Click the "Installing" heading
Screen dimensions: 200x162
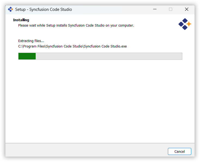21,20
